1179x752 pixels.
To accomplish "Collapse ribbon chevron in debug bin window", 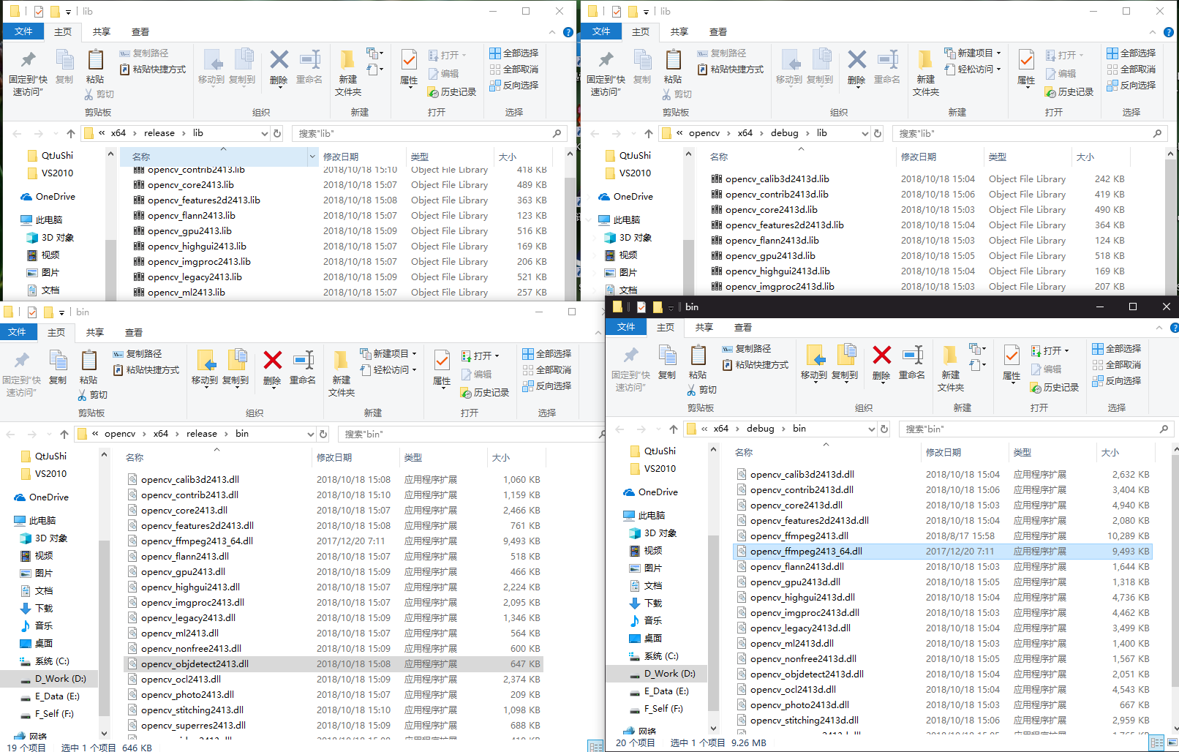I will click(x=1159, y=328).
